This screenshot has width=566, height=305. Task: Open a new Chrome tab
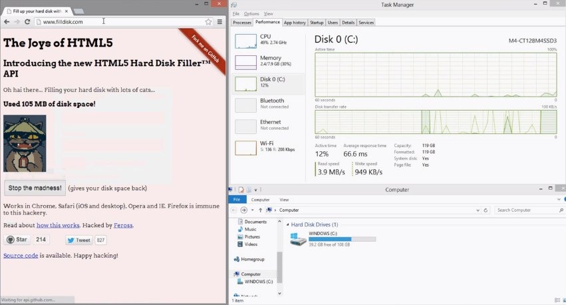coord(78,11)
